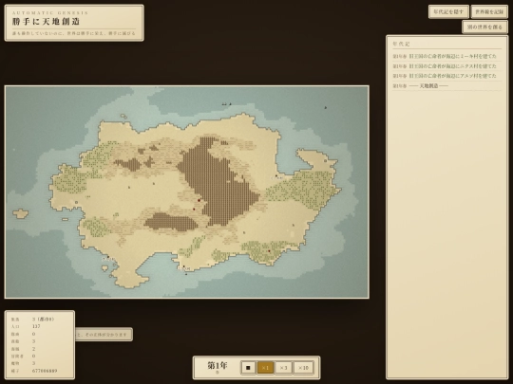Select the 天地創造 chronicle entry
This screenshot has height=384, width=513.
(x=446, y=86)
